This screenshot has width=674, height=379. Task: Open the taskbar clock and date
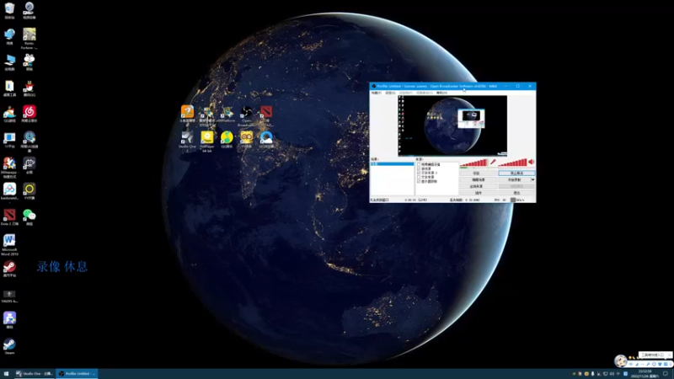(x=645, y=374)
